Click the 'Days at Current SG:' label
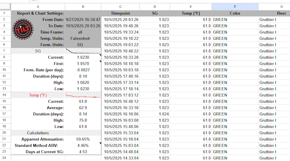The width and height of the screenshot is (290, 161). 45,152
